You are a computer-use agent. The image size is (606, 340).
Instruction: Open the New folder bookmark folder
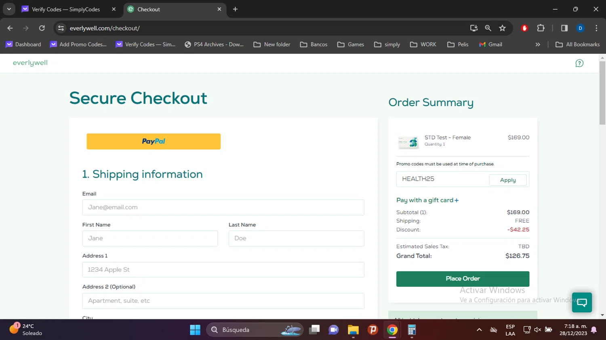click(x=272, y=44)
